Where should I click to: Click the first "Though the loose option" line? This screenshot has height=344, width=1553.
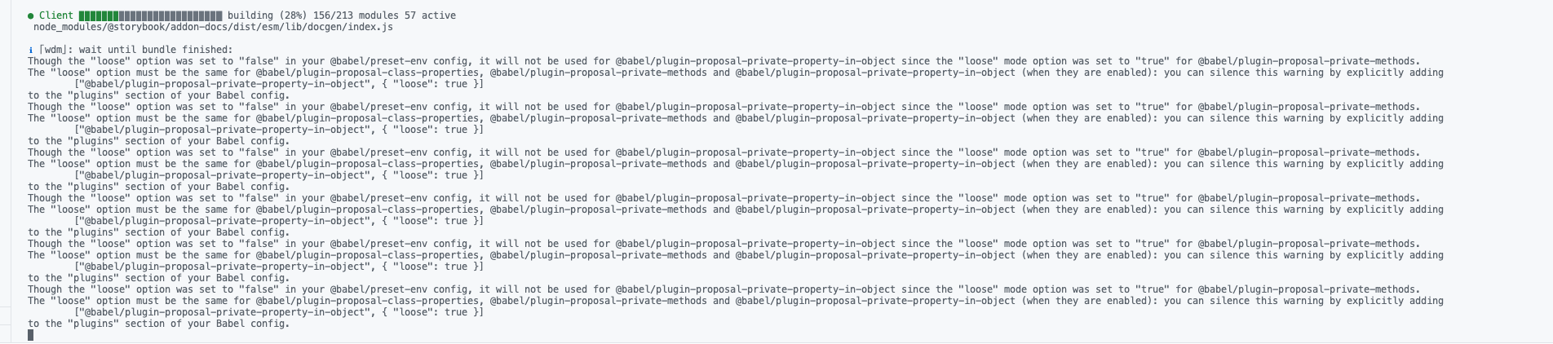723,61
